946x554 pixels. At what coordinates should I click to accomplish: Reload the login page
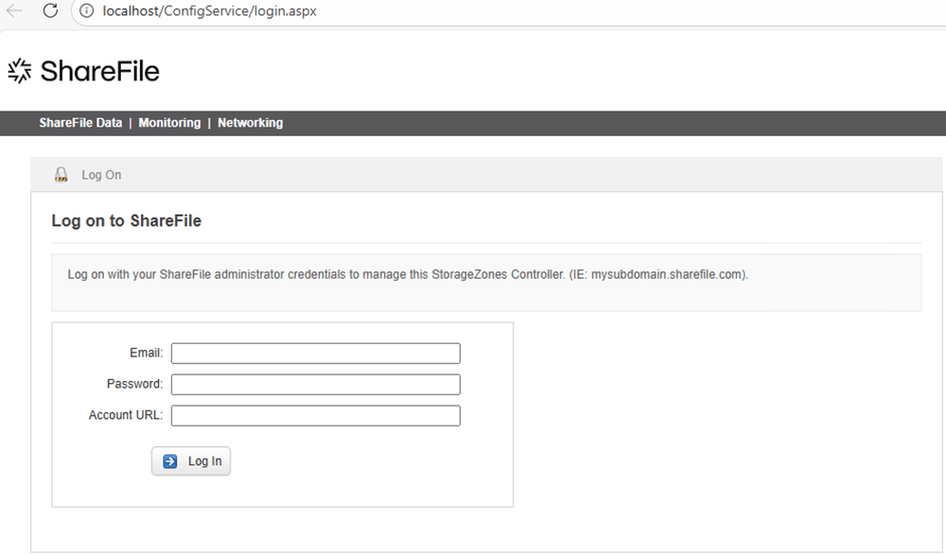(50, 11)
